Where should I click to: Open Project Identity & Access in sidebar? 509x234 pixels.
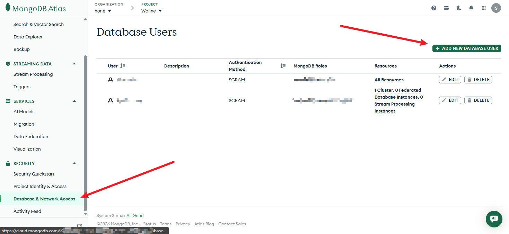[40, 186]
